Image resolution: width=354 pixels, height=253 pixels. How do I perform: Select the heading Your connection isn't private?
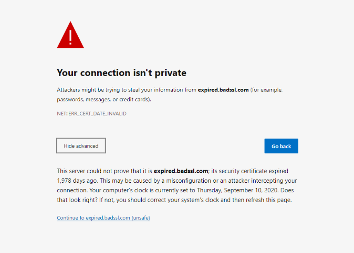[121, 73]
